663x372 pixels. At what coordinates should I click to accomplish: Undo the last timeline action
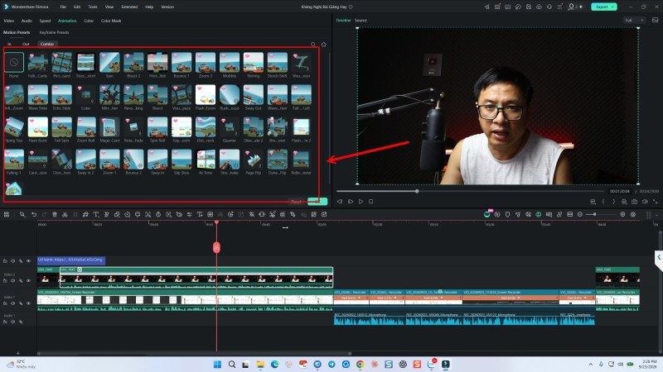[x=34, y=215]
